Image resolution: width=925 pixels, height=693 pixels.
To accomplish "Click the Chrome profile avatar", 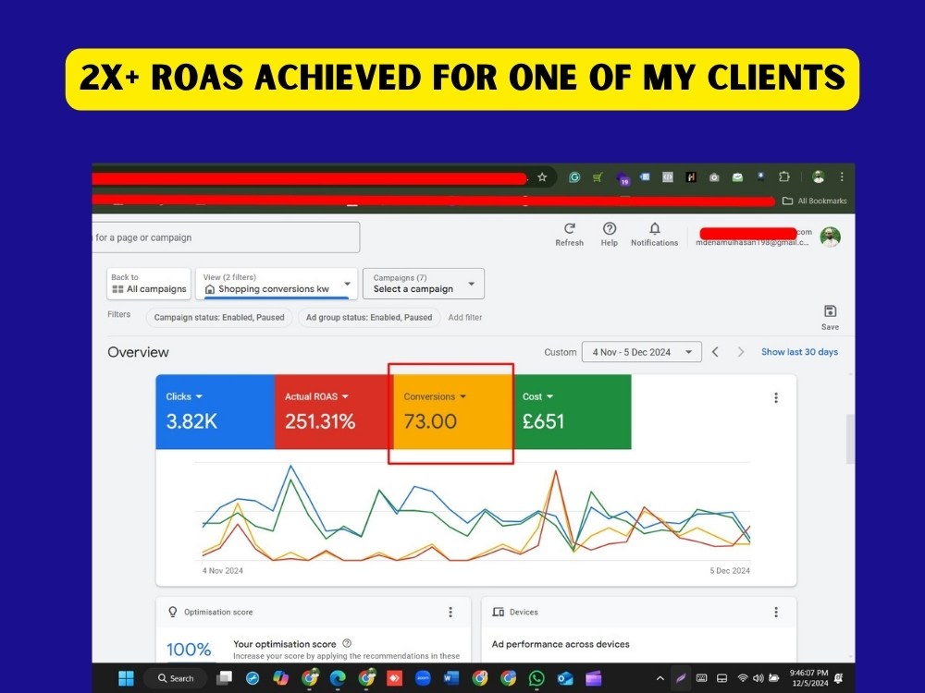I will point(818,176).
